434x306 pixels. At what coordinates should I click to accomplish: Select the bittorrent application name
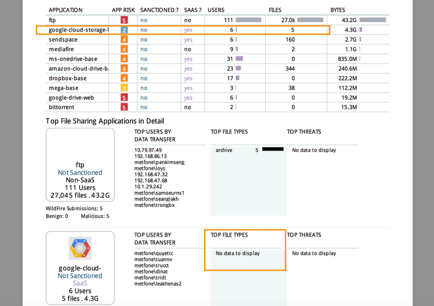61,107
